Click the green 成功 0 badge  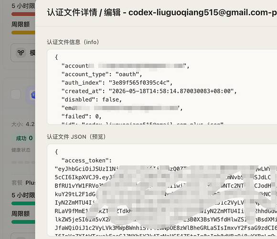click(x=24, y=138)
